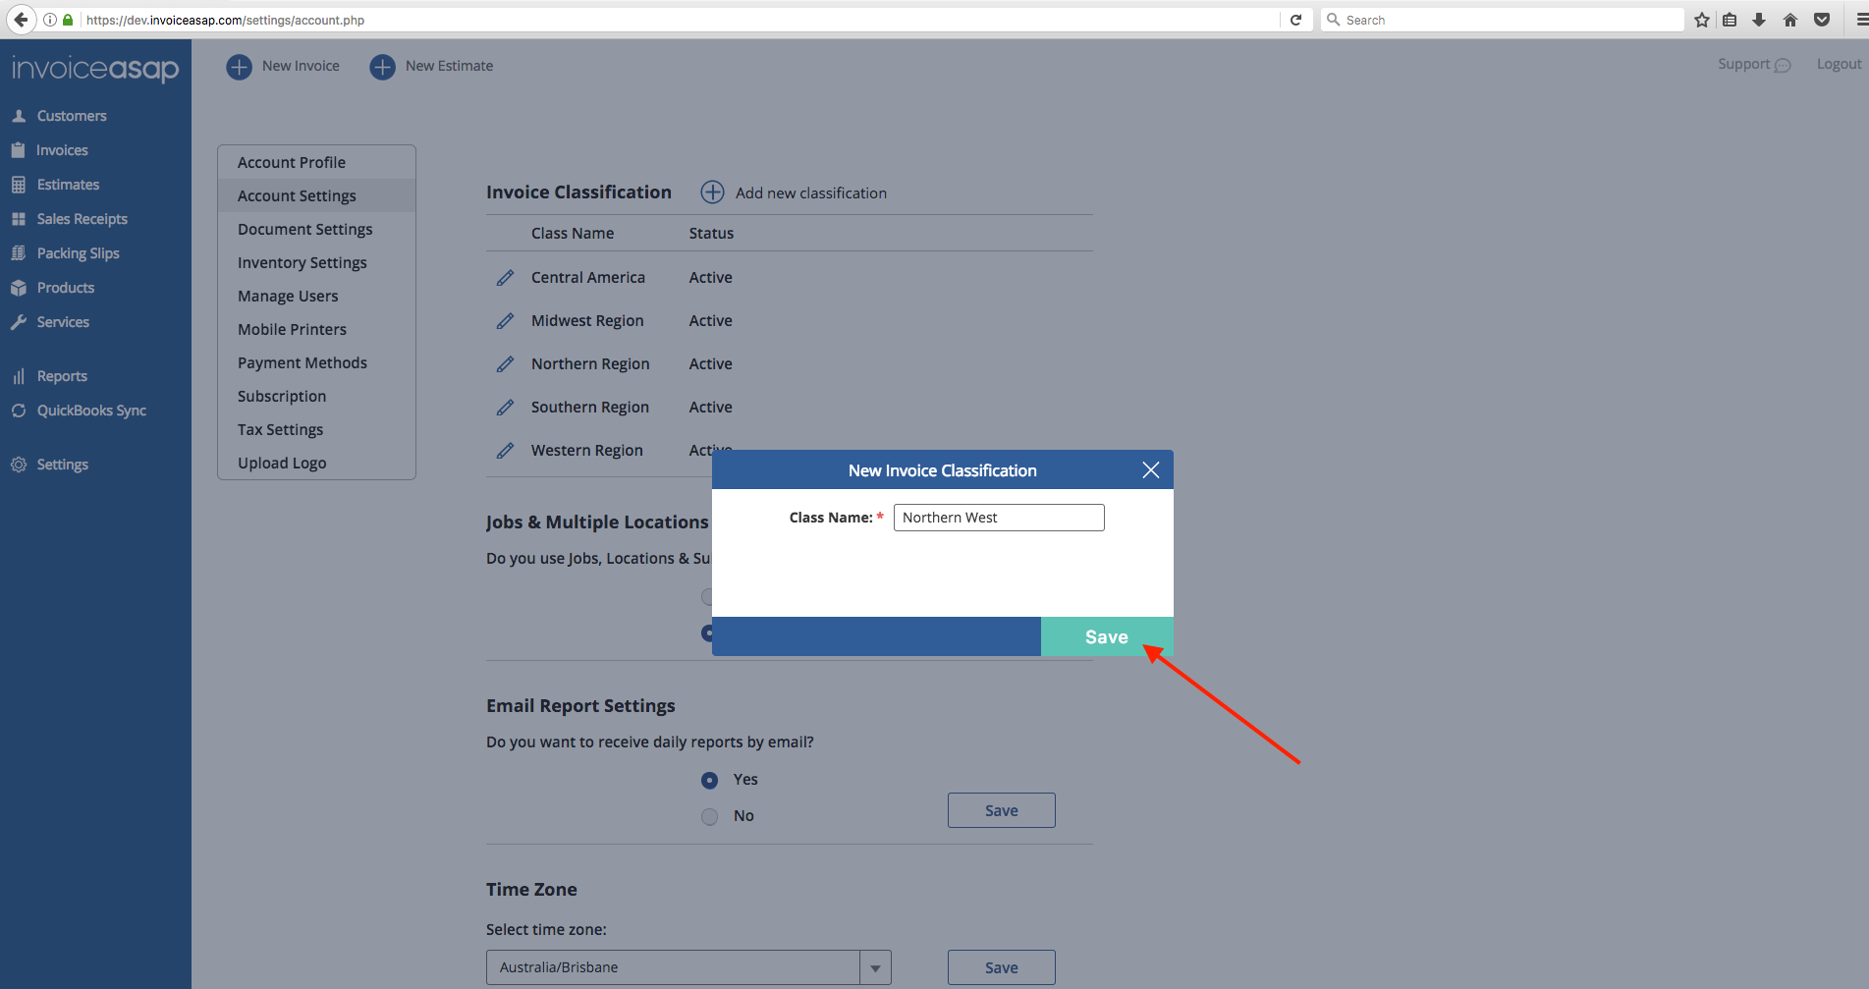The height and width of the screenshot is (989, 1869).
Task: Save the new invoice classification
Action: pos(1106,636)
